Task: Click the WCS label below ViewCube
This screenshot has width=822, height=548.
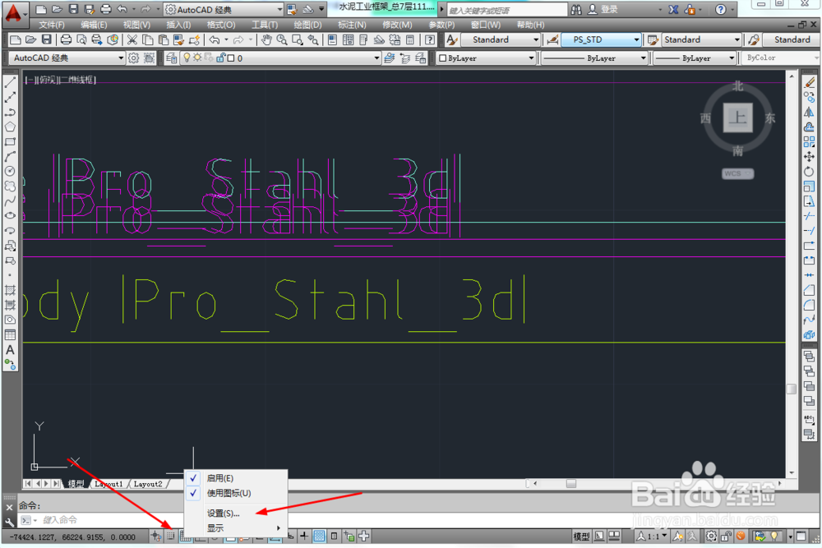Action: 737,173
